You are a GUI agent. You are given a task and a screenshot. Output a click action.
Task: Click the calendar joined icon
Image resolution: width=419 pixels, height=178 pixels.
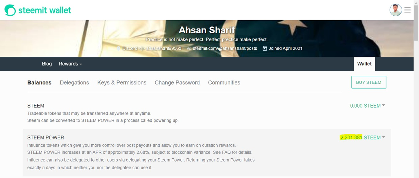[264, 48]
